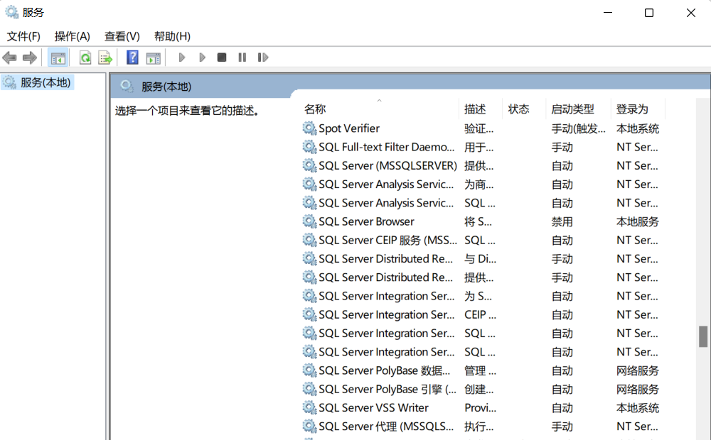
Task: Click the gear icon of Spot Verifier
Action: pyautogui.click(x=310, y=128)
